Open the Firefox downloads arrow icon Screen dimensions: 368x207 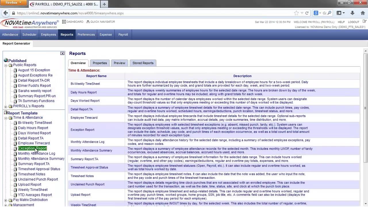pyautogui.click(x=352, y=13)
